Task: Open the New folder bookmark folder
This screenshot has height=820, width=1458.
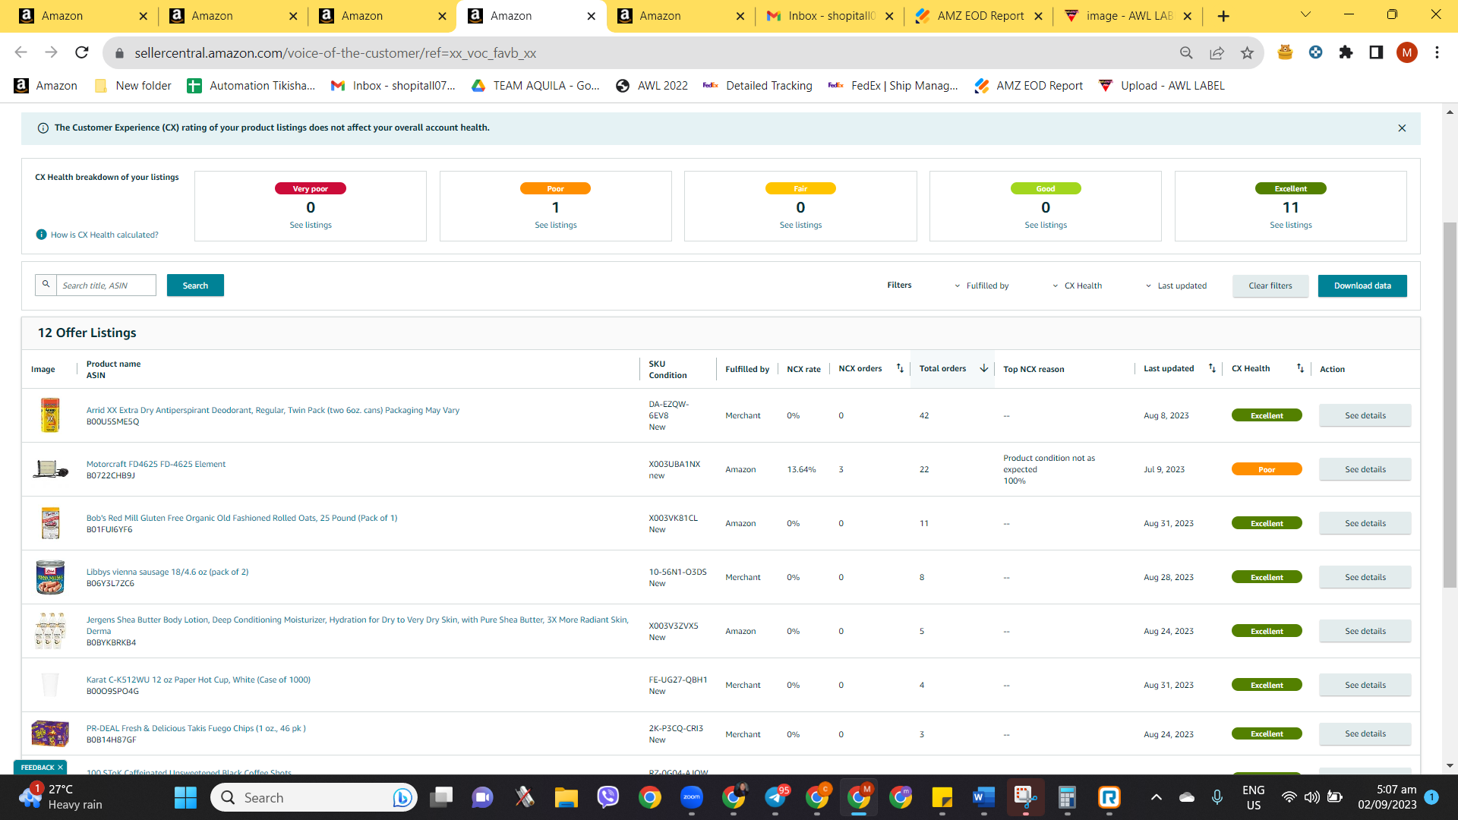Action: pyautogui.click(x=133, y=86)
